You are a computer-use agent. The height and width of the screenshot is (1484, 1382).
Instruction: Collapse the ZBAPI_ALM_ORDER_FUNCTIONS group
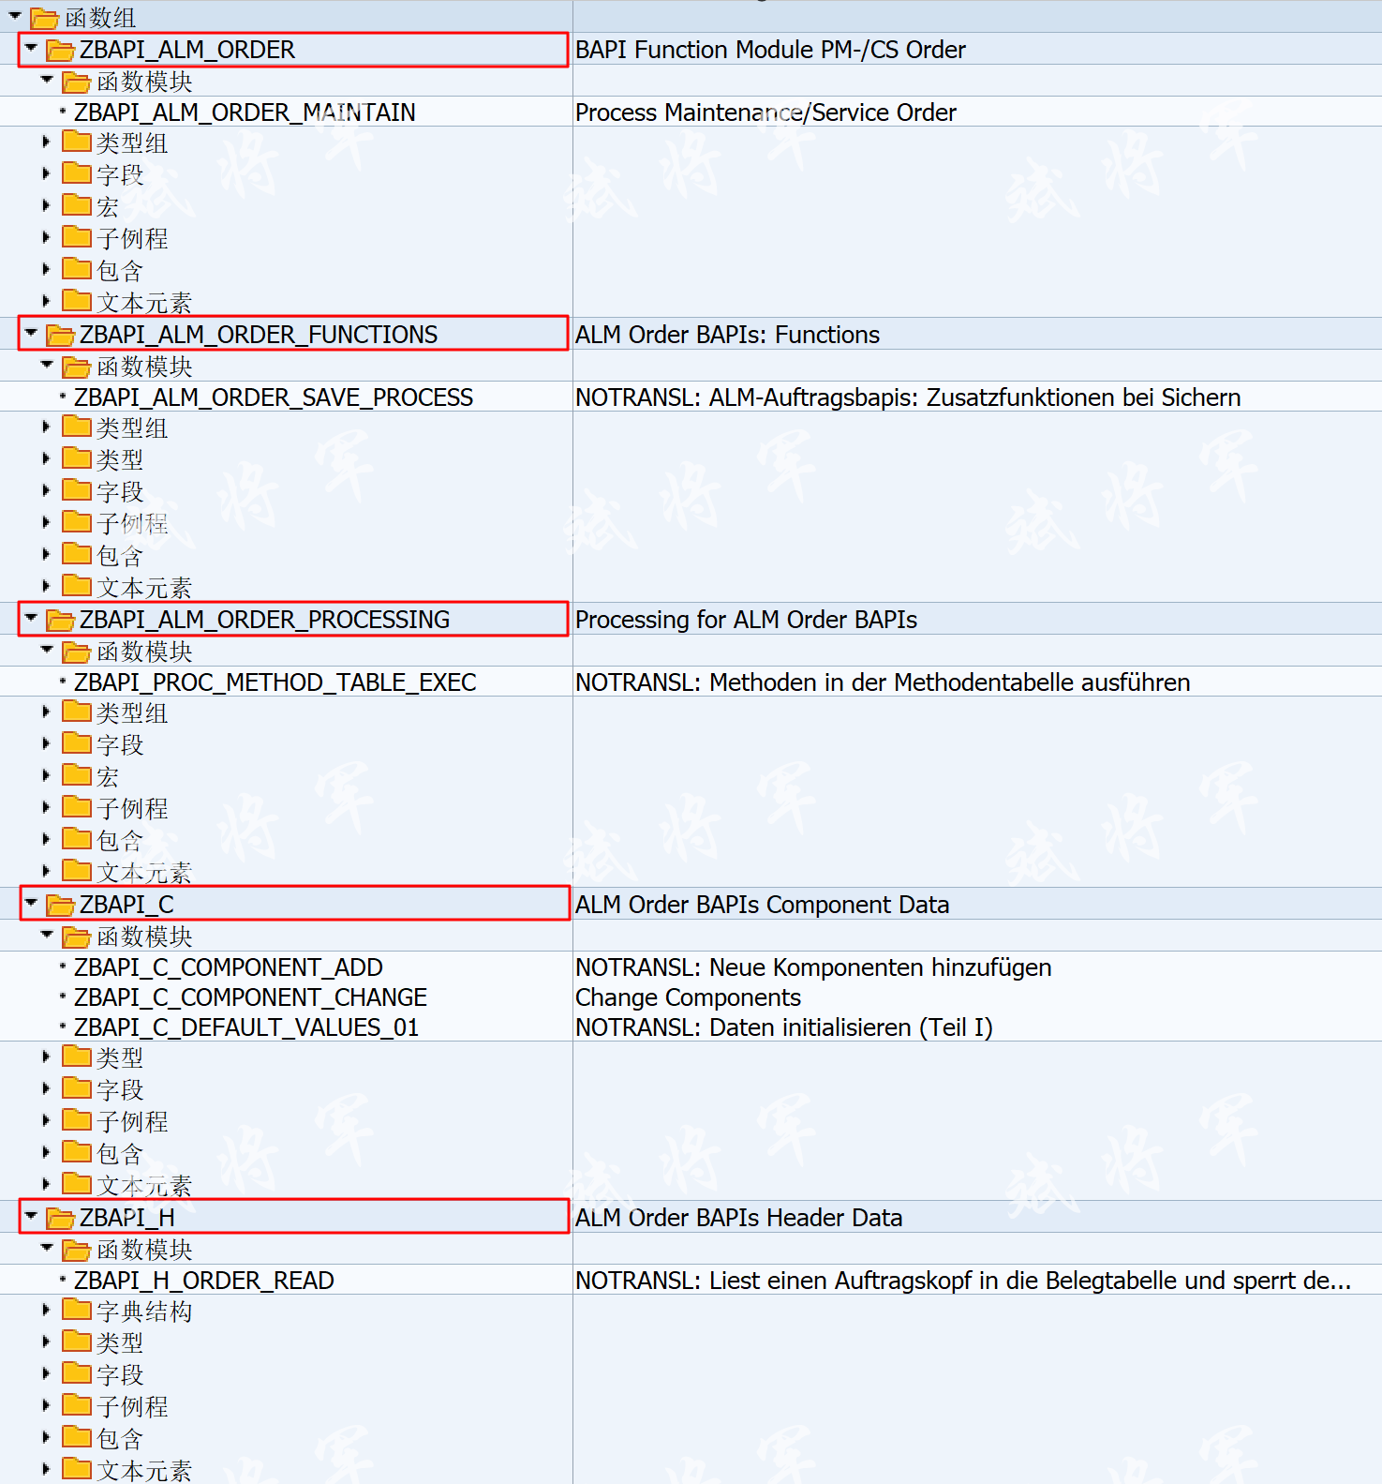coord(31,333)
